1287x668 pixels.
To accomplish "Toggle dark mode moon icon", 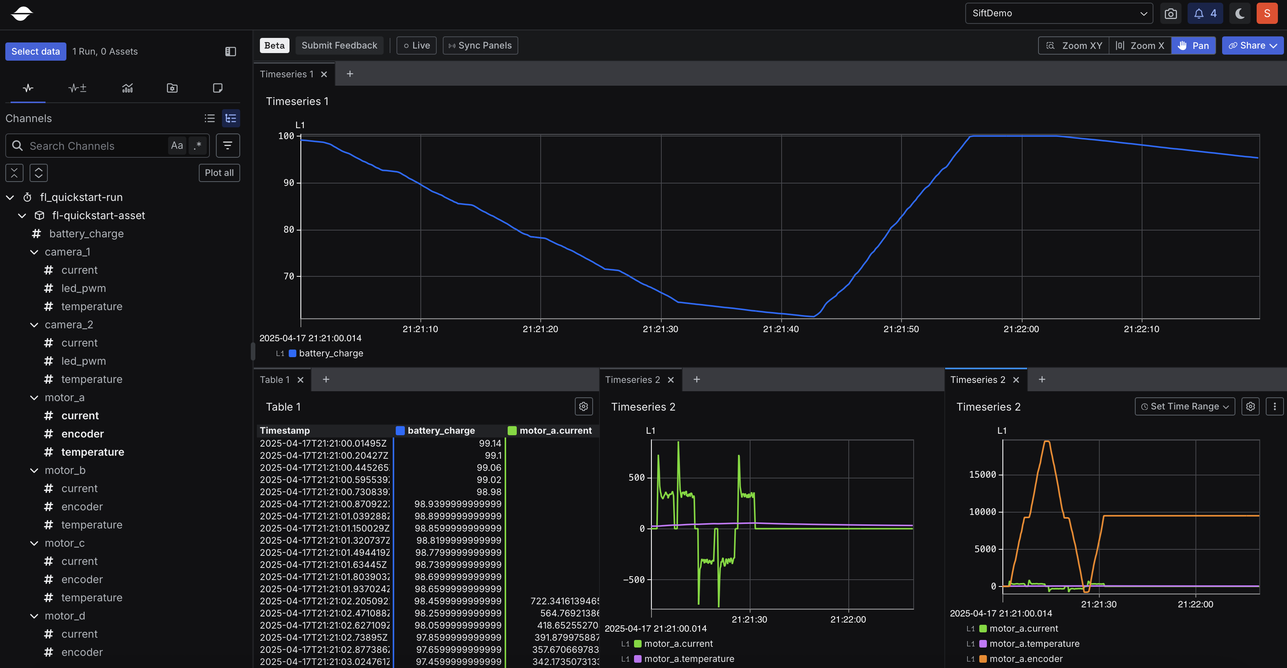I will coord(1240,14).
